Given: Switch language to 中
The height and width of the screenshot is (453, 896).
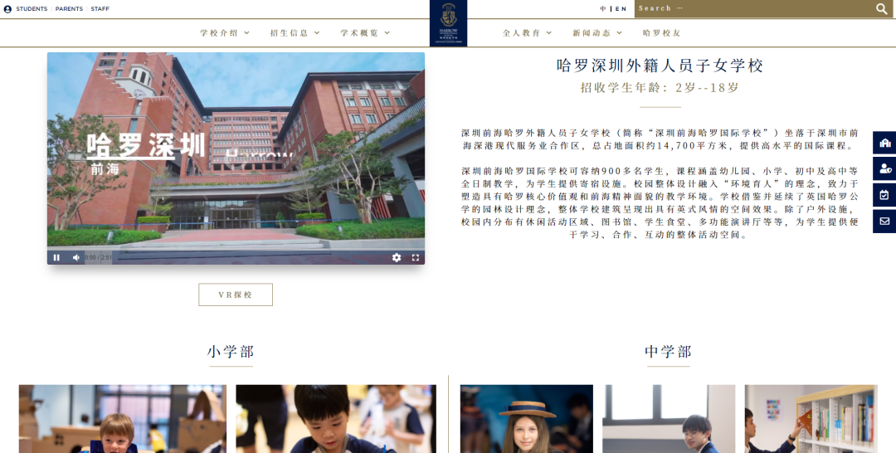Looking at the screenshot, I should (x=603, y=9).
